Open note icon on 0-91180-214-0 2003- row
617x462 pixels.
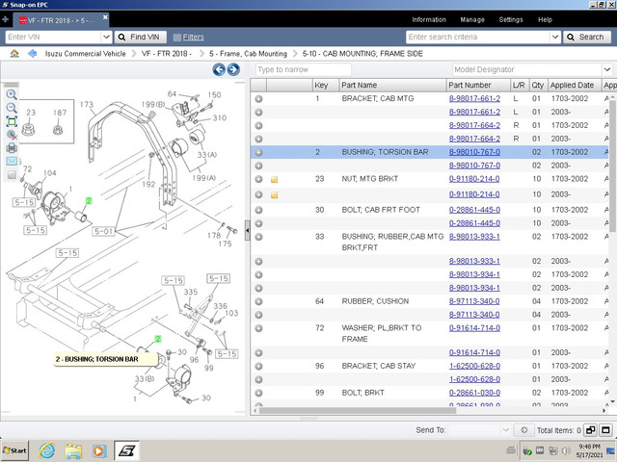274,194
